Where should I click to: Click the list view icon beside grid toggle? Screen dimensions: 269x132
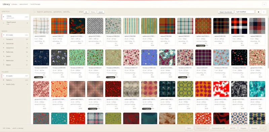click(264, 12)
